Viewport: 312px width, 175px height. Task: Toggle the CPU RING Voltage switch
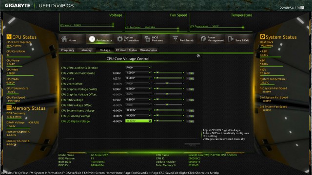[x=191, y=100]
